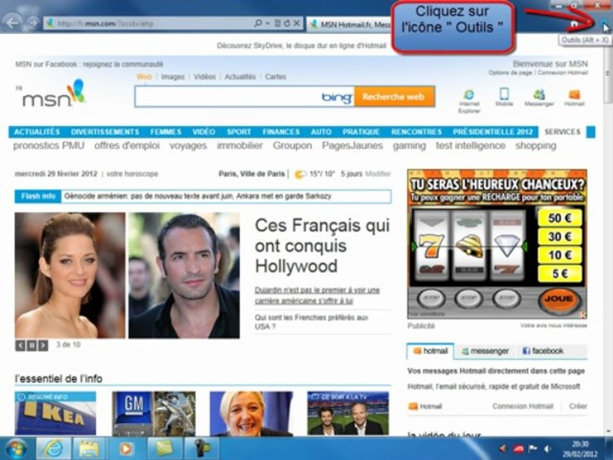
Task: Click the MSN logo
Action: click(x=54, y=94)
